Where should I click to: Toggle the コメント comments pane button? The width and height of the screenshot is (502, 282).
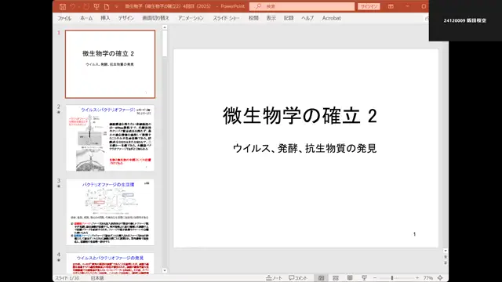tap(298, 278)
